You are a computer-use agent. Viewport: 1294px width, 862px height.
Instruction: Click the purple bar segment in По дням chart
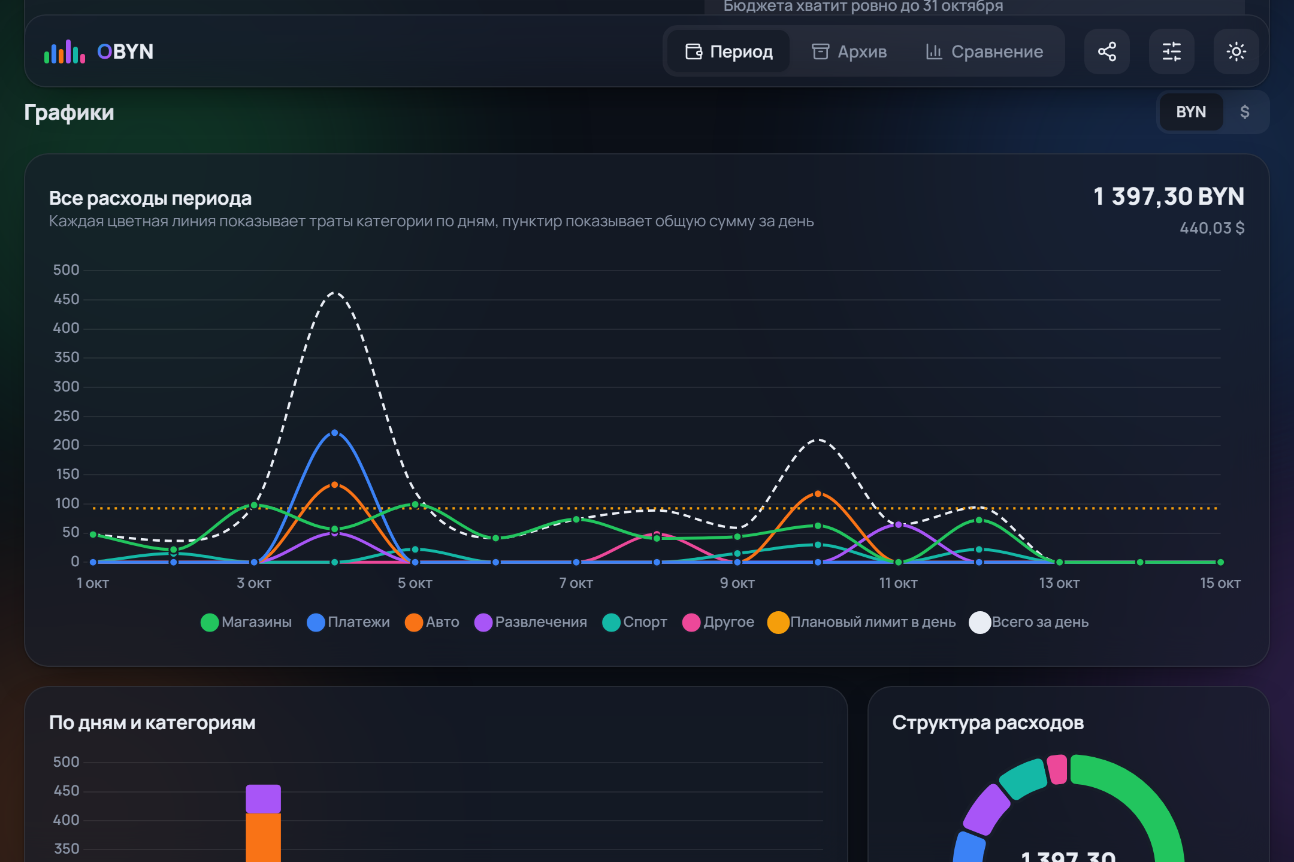click(263, 799)
